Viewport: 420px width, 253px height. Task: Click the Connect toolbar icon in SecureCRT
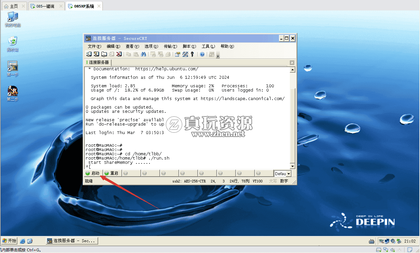pos(89,54)
